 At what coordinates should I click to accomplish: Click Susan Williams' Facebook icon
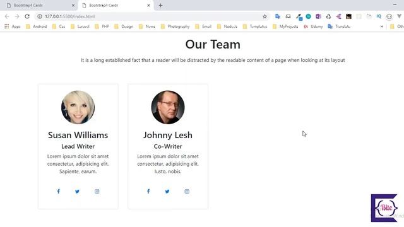59,191
